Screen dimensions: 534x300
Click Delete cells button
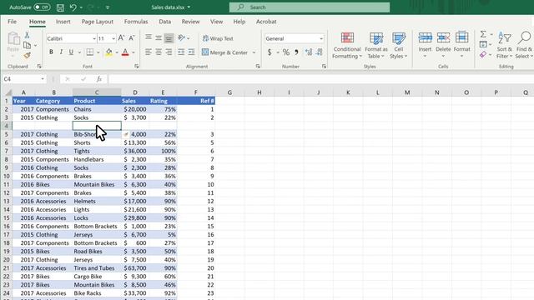click(443, 45)
